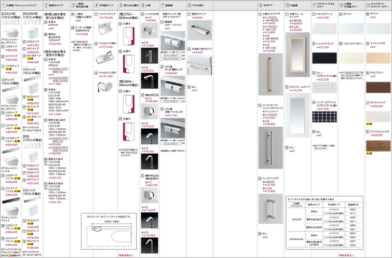Click the wooden frame mirror photo

point(298,55)
